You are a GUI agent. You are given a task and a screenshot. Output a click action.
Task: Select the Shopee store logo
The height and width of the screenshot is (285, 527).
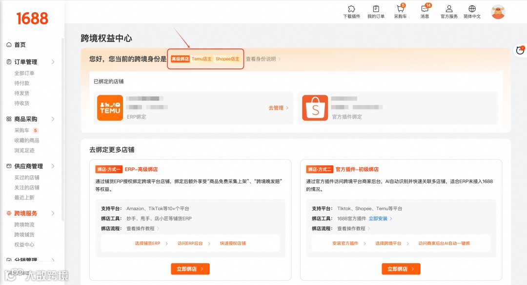(x=315, y=108)
